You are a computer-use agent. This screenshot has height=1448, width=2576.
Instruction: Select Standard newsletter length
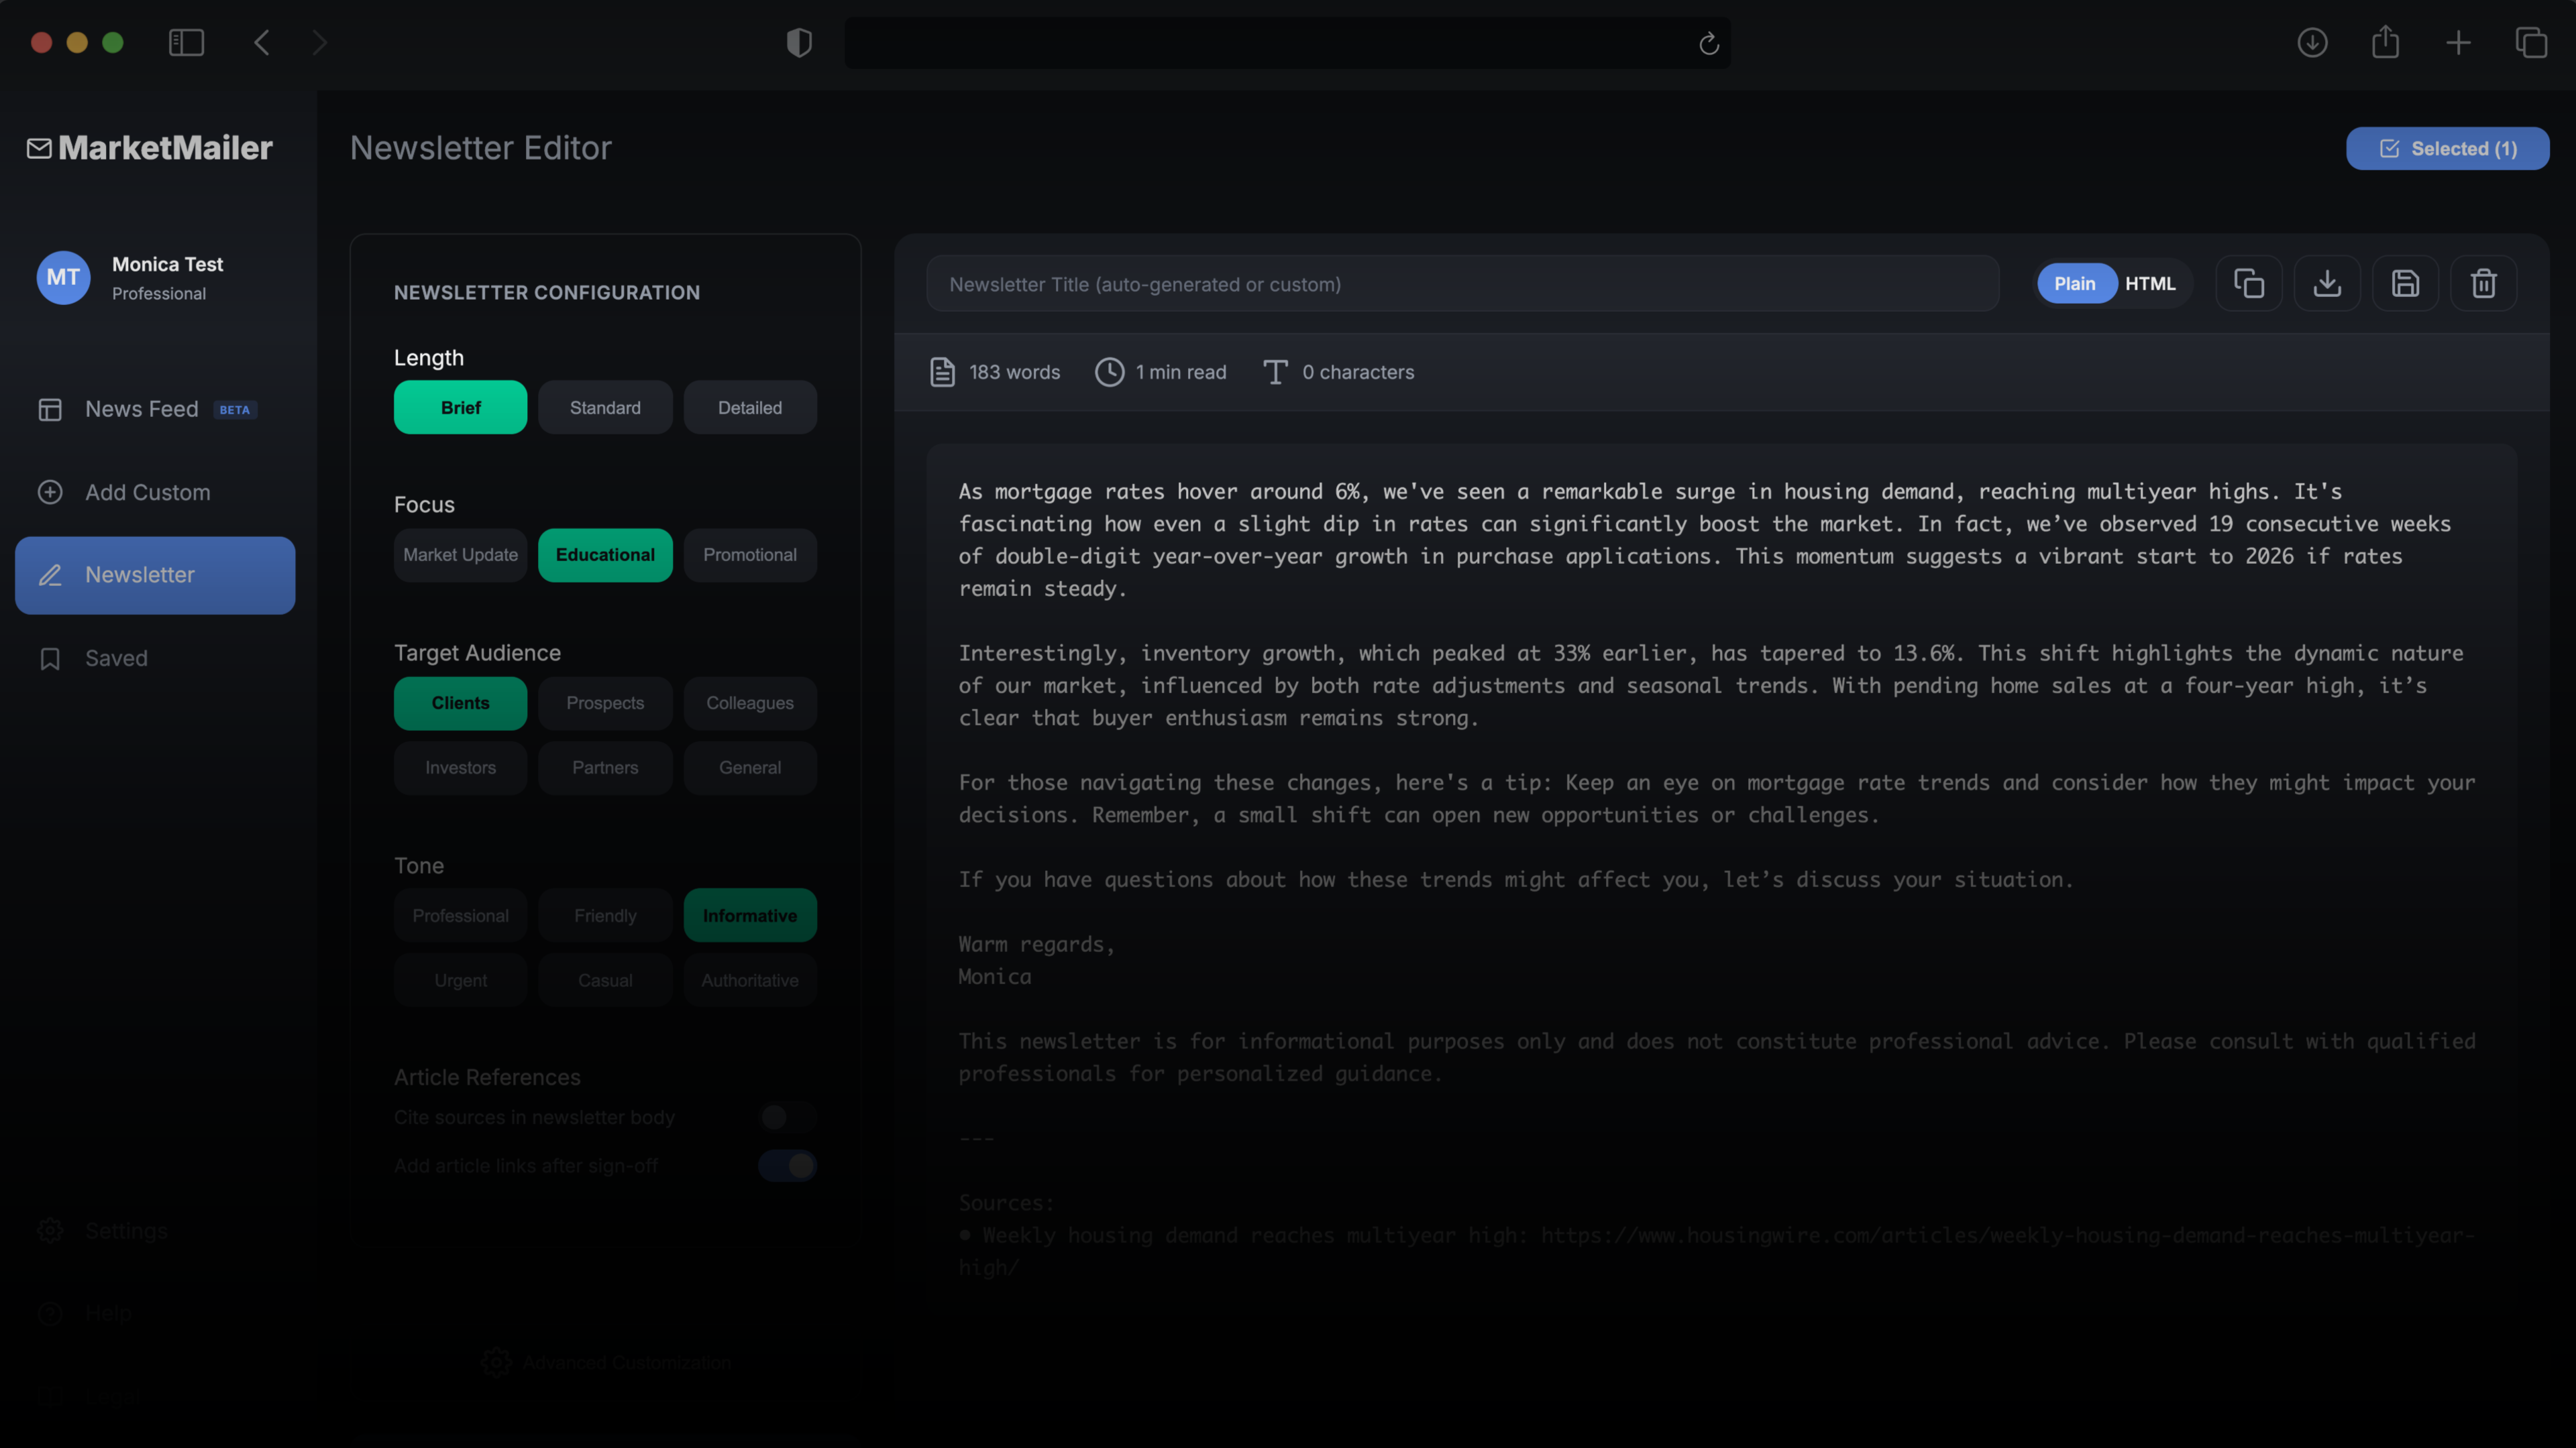click(604, 407)
